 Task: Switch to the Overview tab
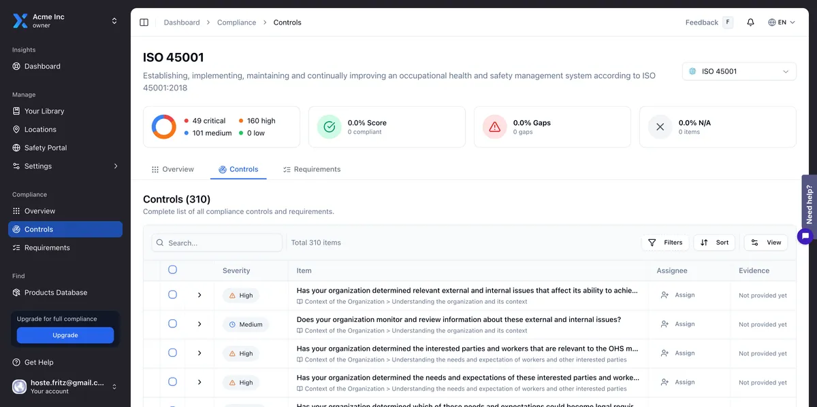click(173, 169)
